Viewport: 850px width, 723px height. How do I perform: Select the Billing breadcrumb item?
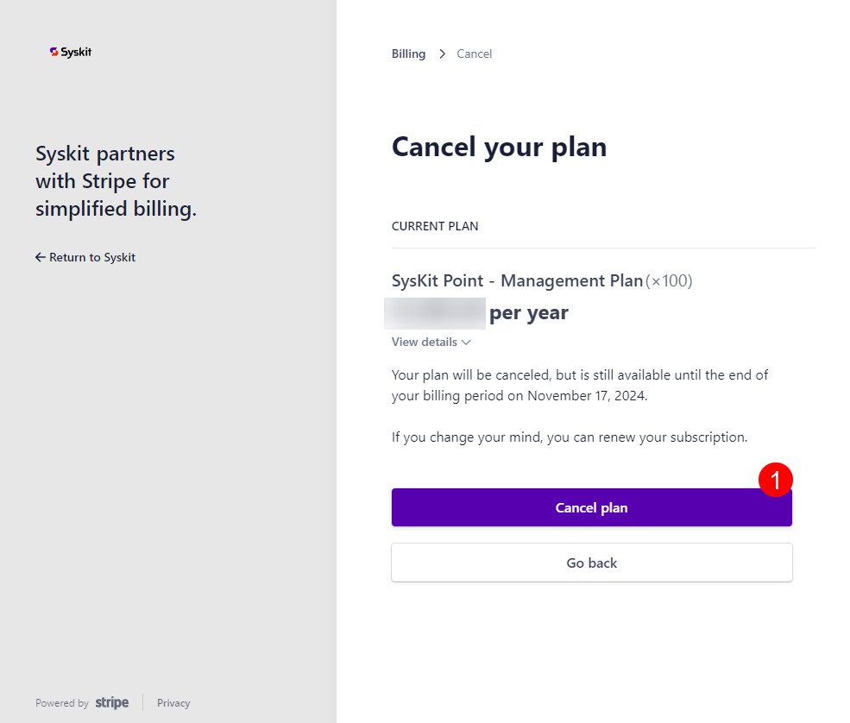[408, 53]
